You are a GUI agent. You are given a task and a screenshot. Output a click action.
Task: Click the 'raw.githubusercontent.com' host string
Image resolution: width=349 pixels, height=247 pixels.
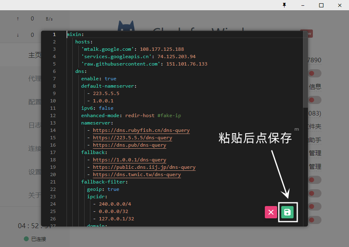pos(121,64)
